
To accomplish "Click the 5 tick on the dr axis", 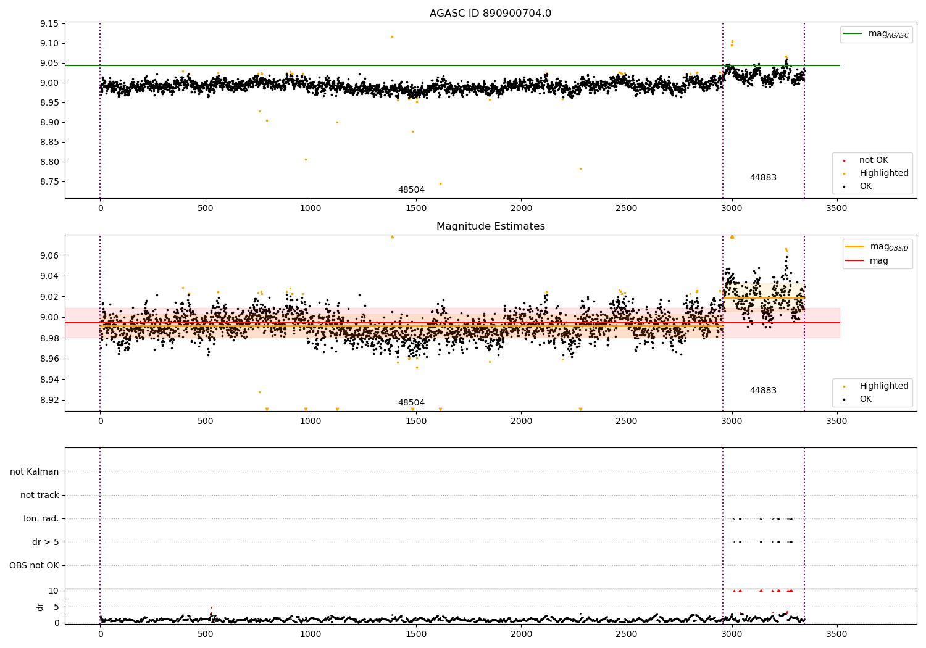I will pyautogui.click(x=56, y=607).
